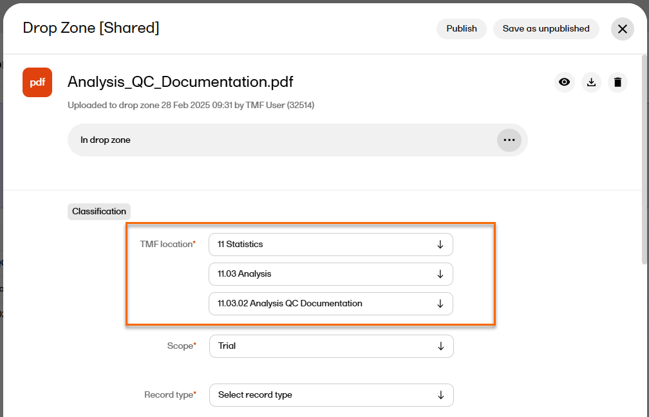Preview document with the eye icon
This screenshot has width=649, height=417.
(x=564, y=82)
